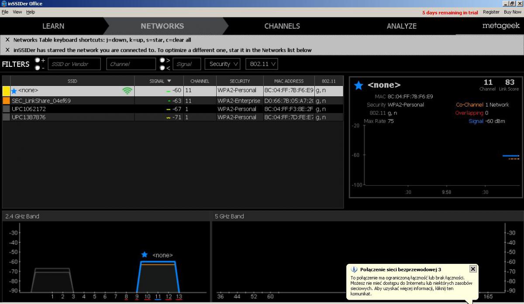
Task: Sort by the SECURITY column header
Action: [x=240, y=81]
